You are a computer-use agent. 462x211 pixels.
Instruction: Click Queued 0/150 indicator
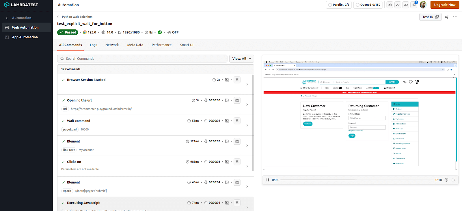368,5
